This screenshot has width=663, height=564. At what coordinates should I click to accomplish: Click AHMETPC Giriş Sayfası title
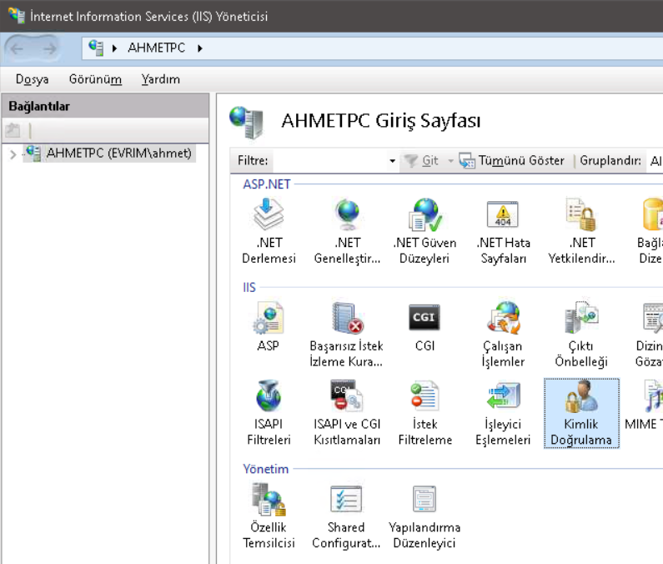381,121
